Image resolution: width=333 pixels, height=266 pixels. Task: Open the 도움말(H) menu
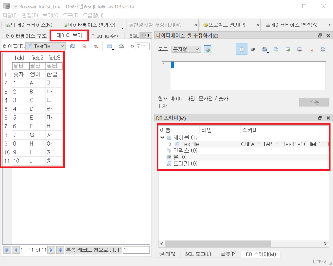pos(93,15)
